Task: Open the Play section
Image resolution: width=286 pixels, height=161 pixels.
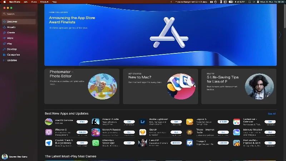Action: (19, 44)
